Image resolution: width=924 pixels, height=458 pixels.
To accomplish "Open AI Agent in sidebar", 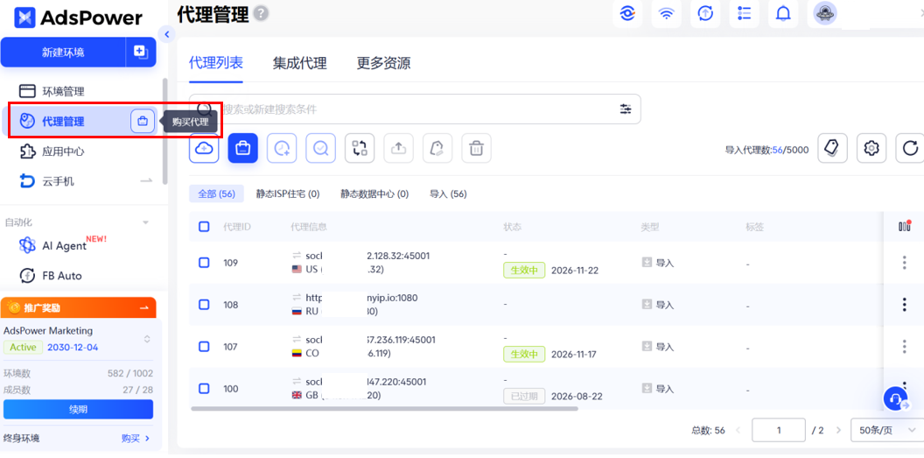I will pyautogui.click(x=62, y=244).
